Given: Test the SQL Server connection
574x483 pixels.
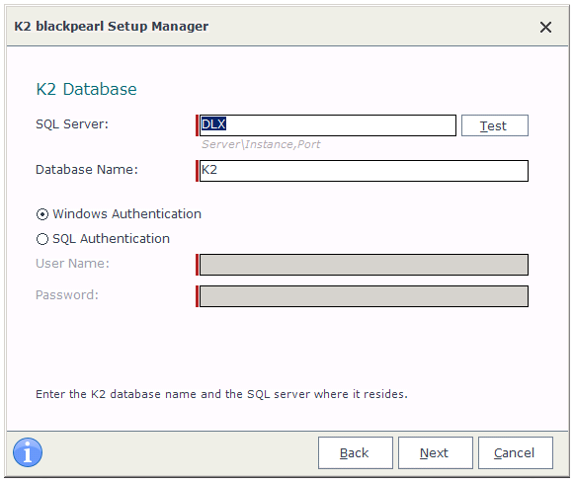Looking at the screenshot, I should click(495, 125).
